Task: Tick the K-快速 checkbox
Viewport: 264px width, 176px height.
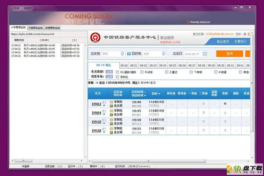Action: point(216,72)
